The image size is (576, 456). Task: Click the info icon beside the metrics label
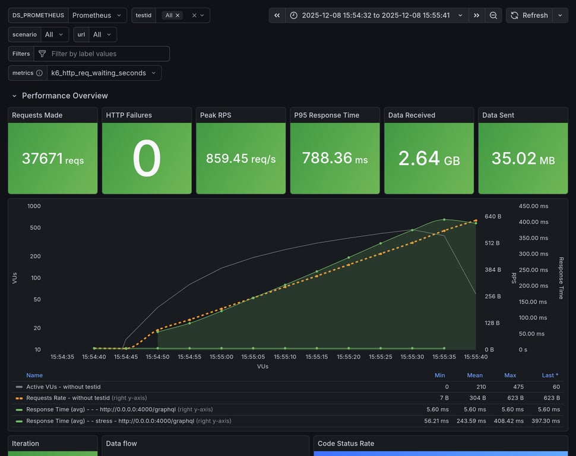pyautogui.click(x=38, y=72)
